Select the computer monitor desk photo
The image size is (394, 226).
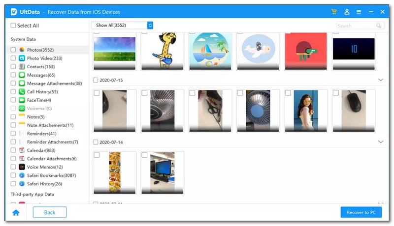coord(163,172)
